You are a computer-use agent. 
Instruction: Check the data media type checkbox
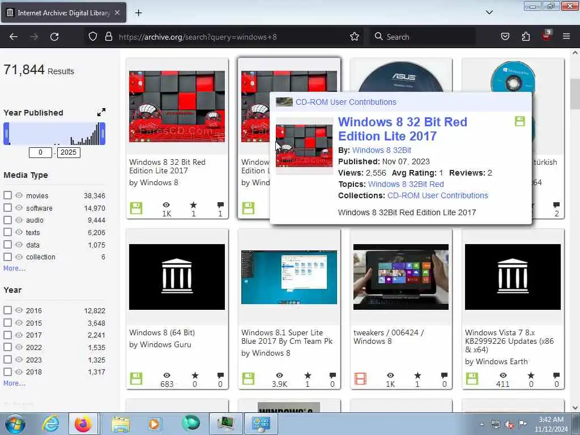7,244
